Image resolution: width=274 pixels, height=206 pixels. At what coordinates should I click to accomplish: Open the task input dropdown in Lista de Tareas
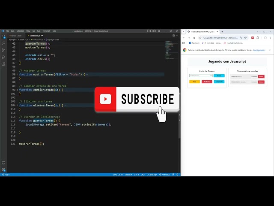(211, 76)
